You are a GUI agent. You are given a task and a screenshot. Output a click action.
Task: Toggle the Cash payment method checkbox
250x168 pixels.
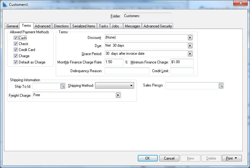coord(16,38)
